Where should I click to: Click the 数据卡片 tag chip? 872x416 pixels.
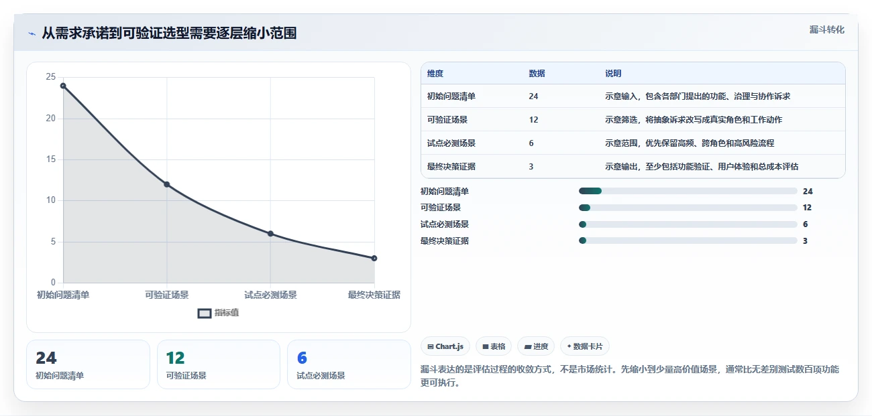pos(585,346)
